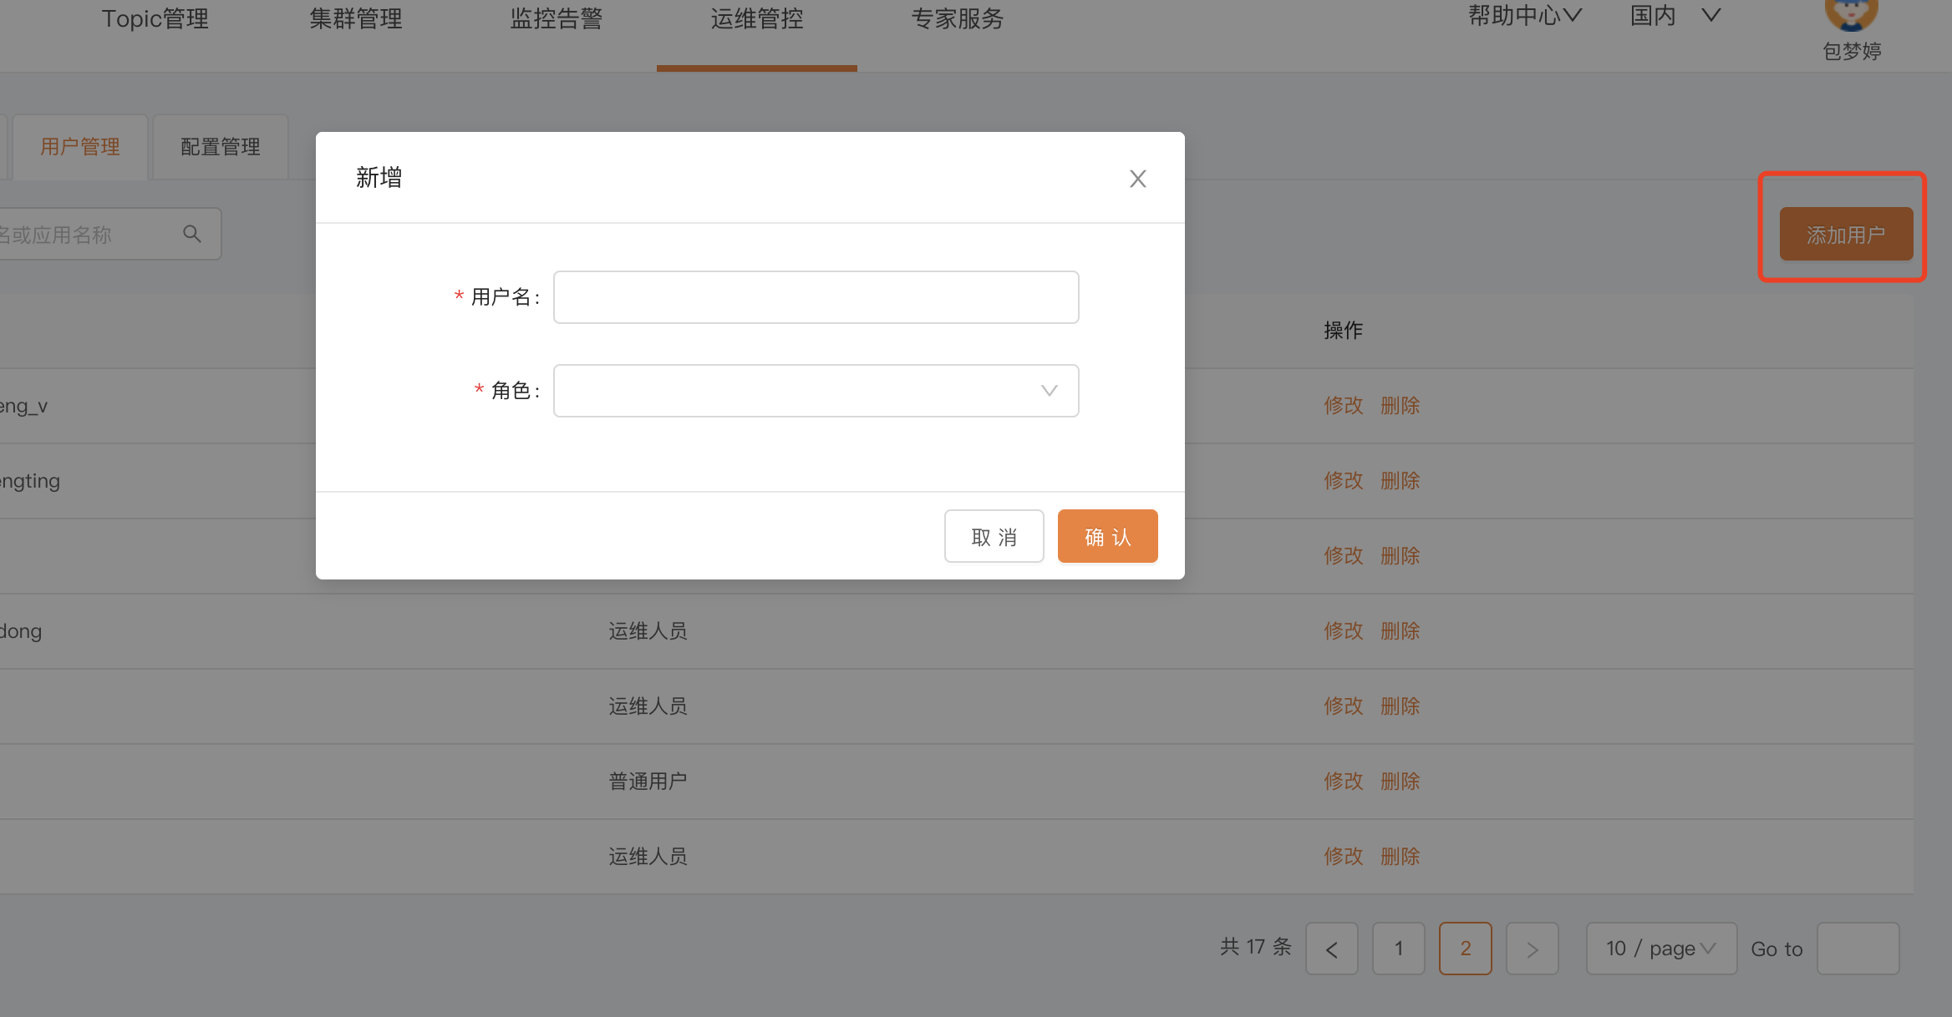Go to next page arrow
This screenshot has width=1952, height=1017.
coord(1532,949)
